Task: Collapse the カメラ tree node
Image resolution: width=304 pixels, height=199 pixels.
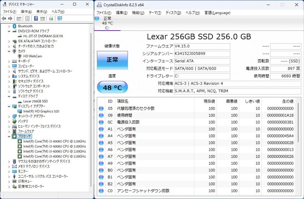Action: pyautogui.click(x=9, y=51)
